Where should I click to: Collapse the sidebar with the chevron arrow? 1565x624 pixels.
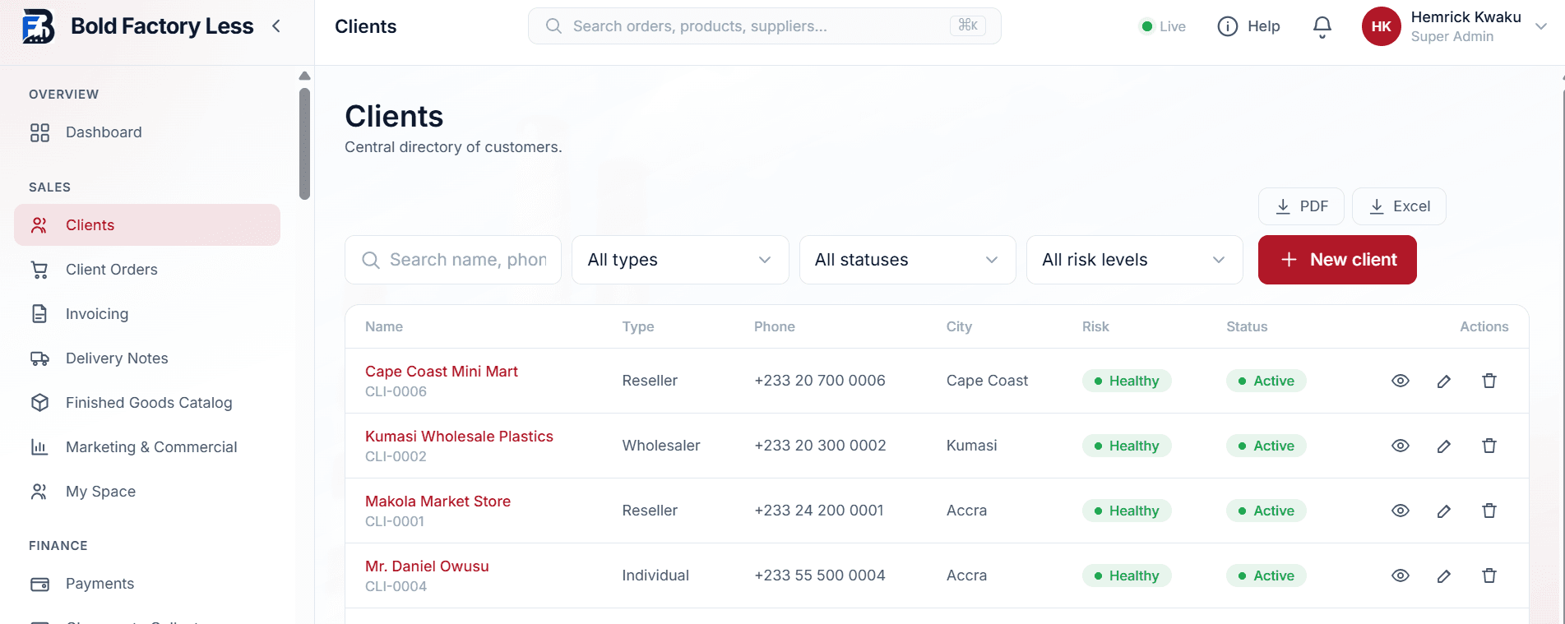point(276,26)
